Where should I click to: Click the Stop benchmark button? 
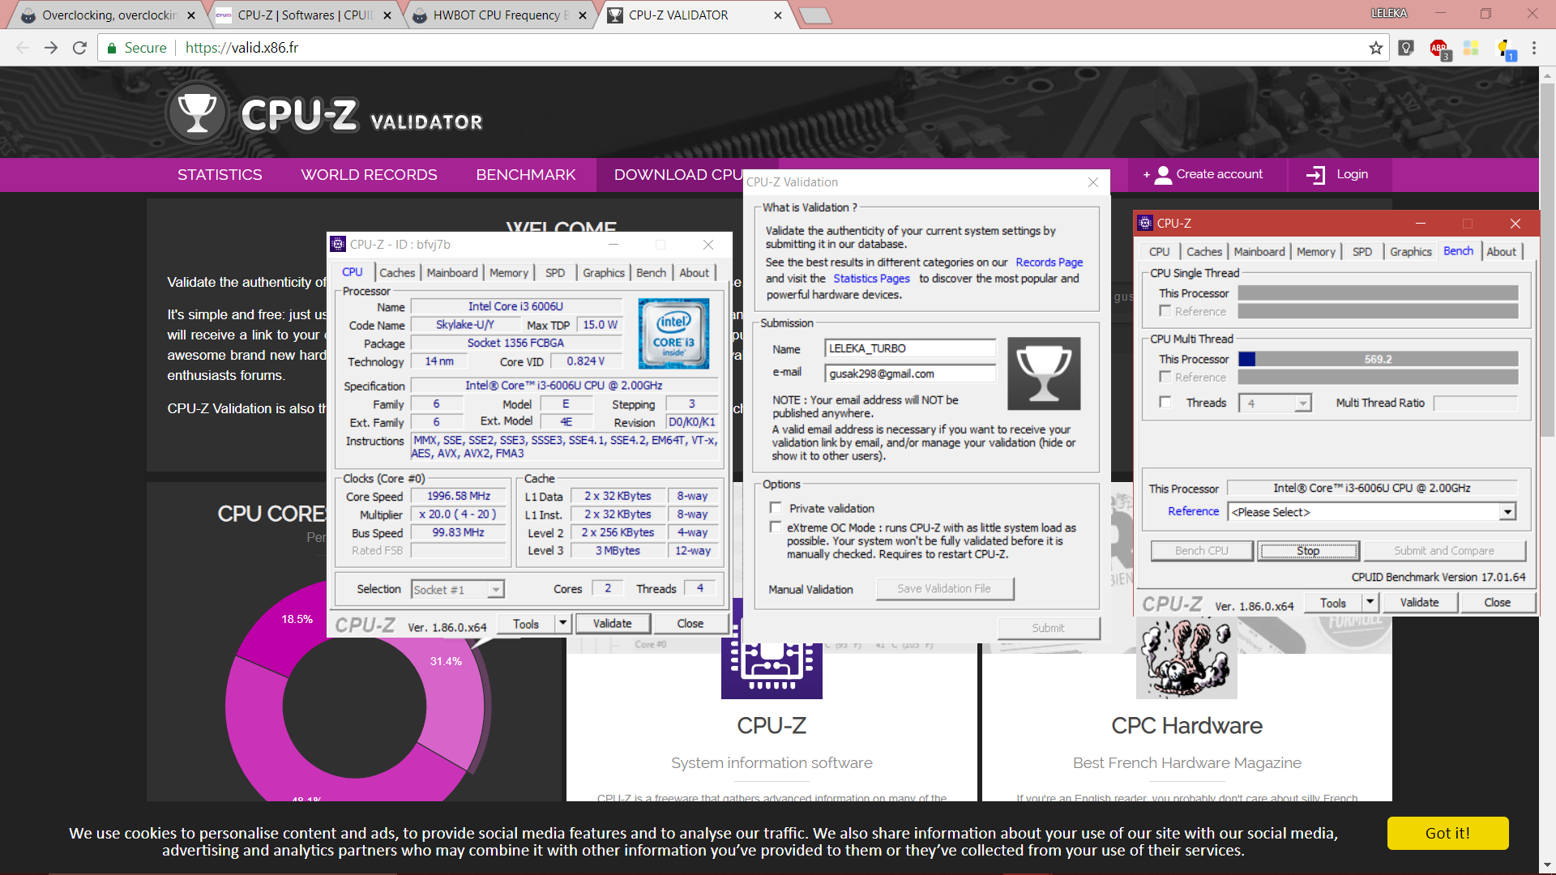pos(1308,551)
